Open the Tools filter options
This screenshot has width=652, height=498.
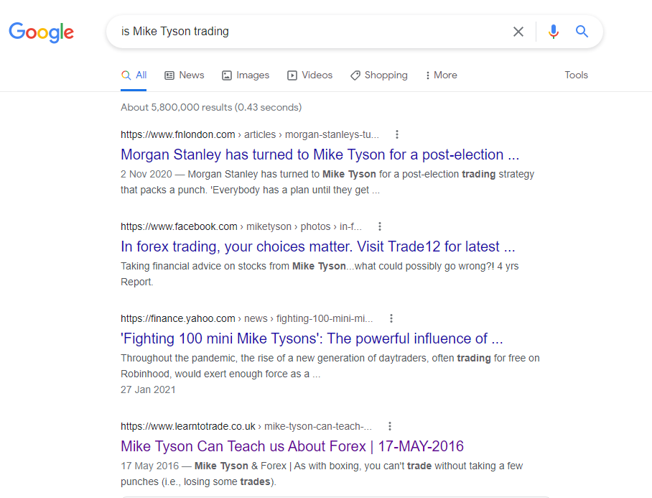click(x=576, y=75)
